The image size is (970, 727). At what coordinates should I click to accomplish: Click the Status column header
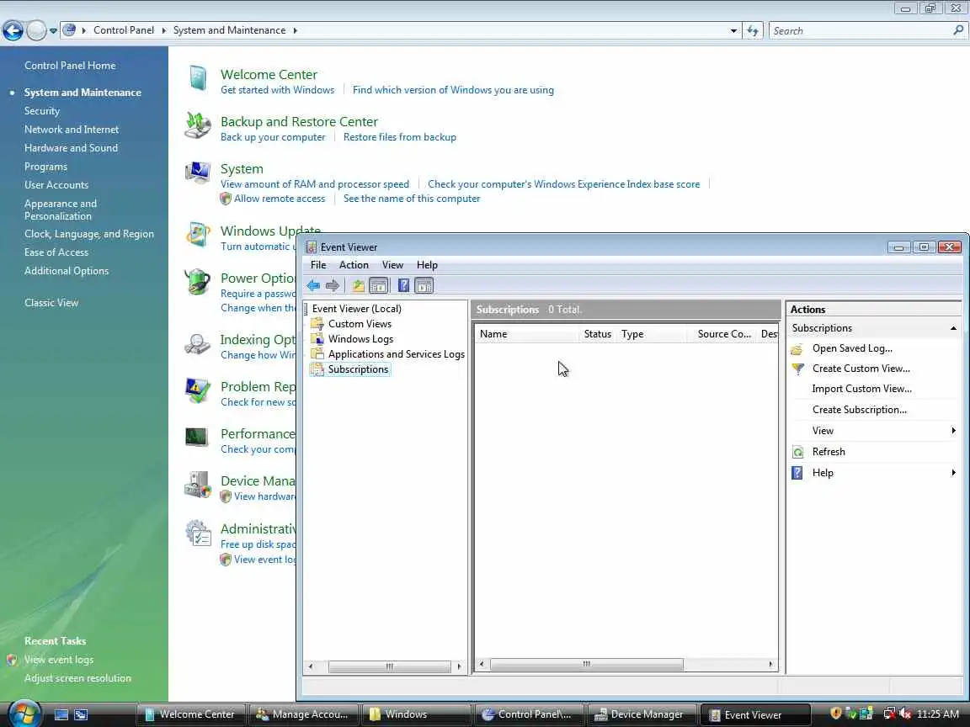click(598, 334)
